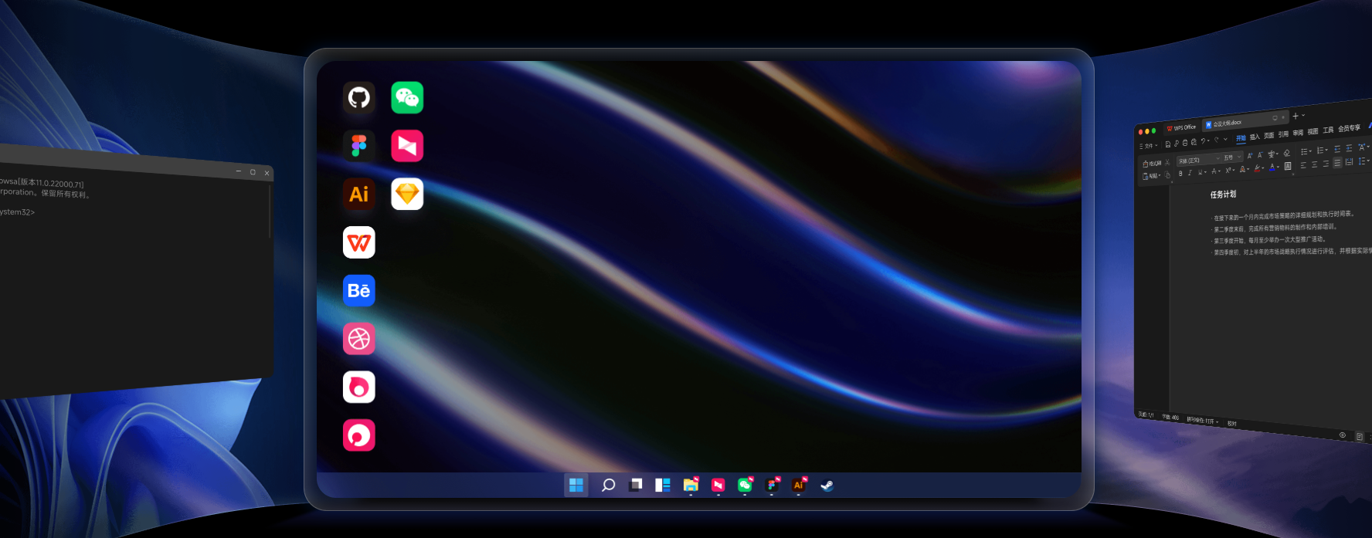Screen dimensions: 1372x538
Task: Click the 格式刷 format painter button
Action: click(x=1152, y=164)
